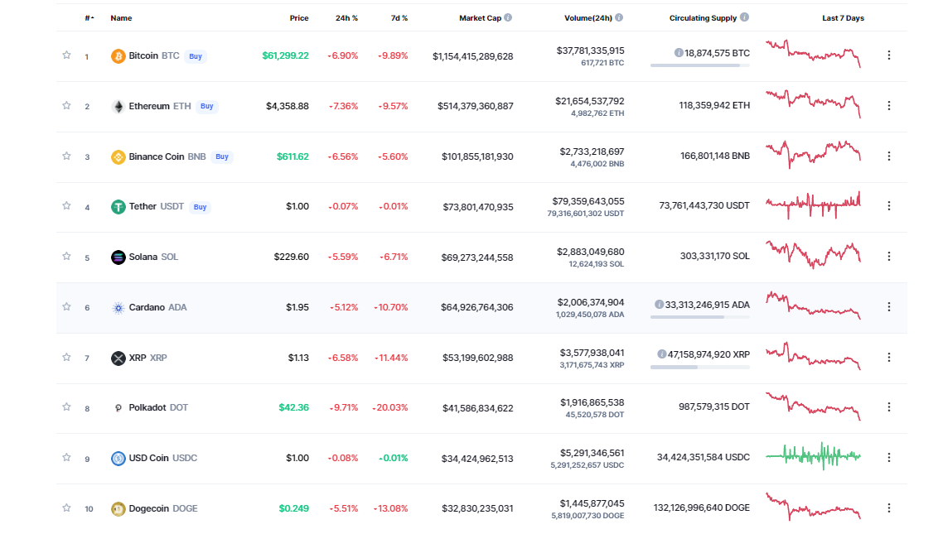Open the Cardano coin page link
Viewport: 938px width, 534px height.
(x=158, y=307)
